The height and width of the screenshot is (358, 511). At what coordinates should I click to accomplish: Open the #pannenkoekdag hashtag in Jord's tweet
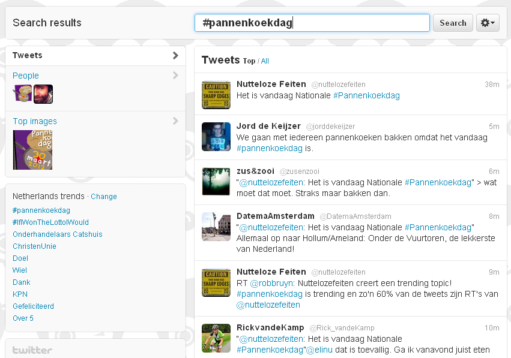point(270,148)
